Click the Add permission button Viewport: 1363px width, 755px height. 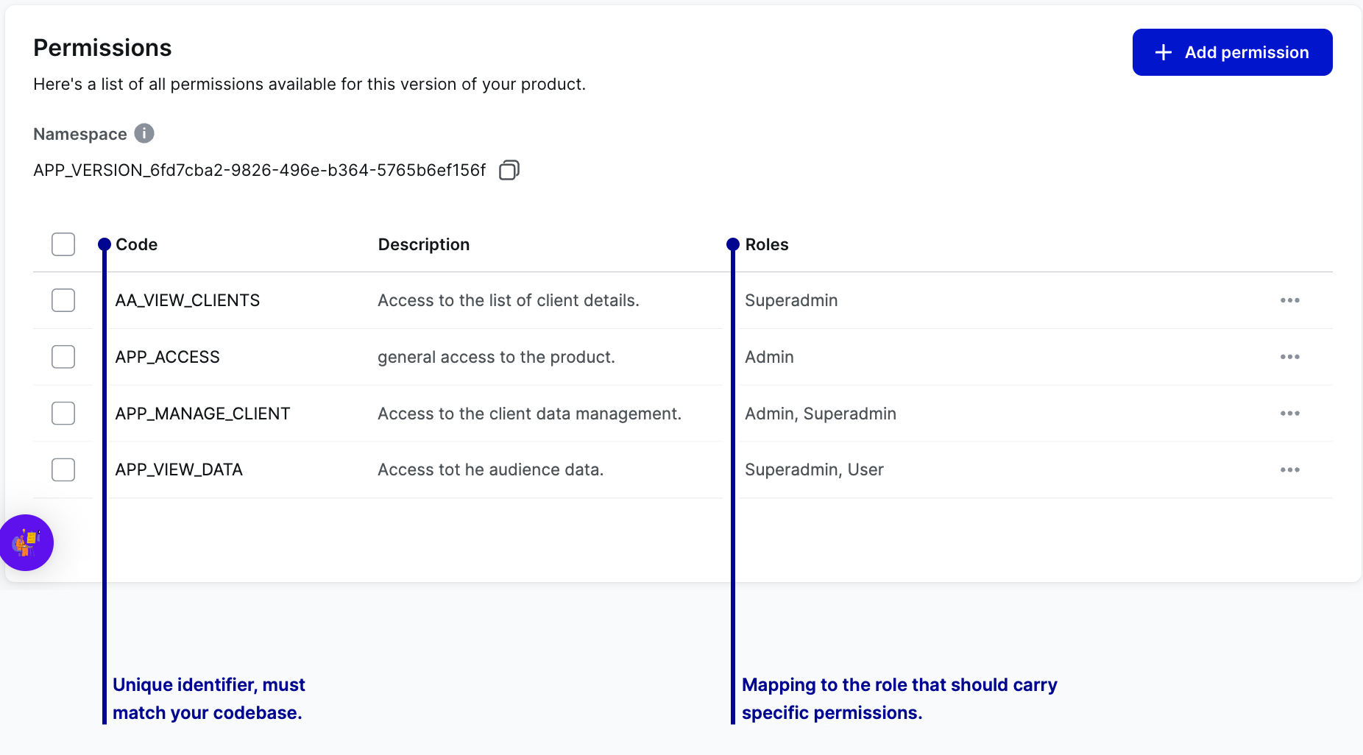pos(1232,52)
